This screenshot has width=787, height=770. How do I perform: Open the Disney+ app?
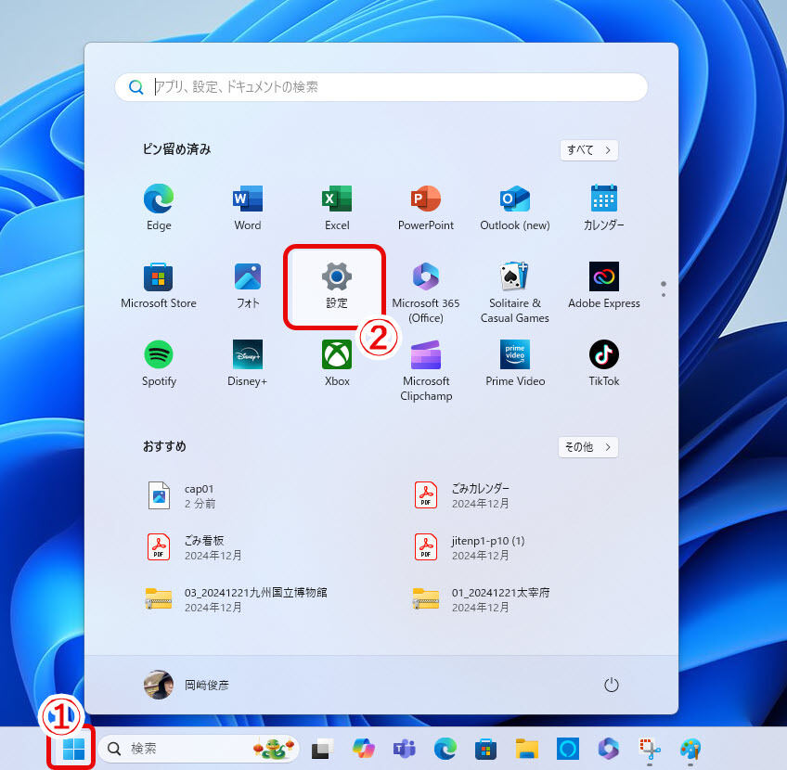point(248,363)
